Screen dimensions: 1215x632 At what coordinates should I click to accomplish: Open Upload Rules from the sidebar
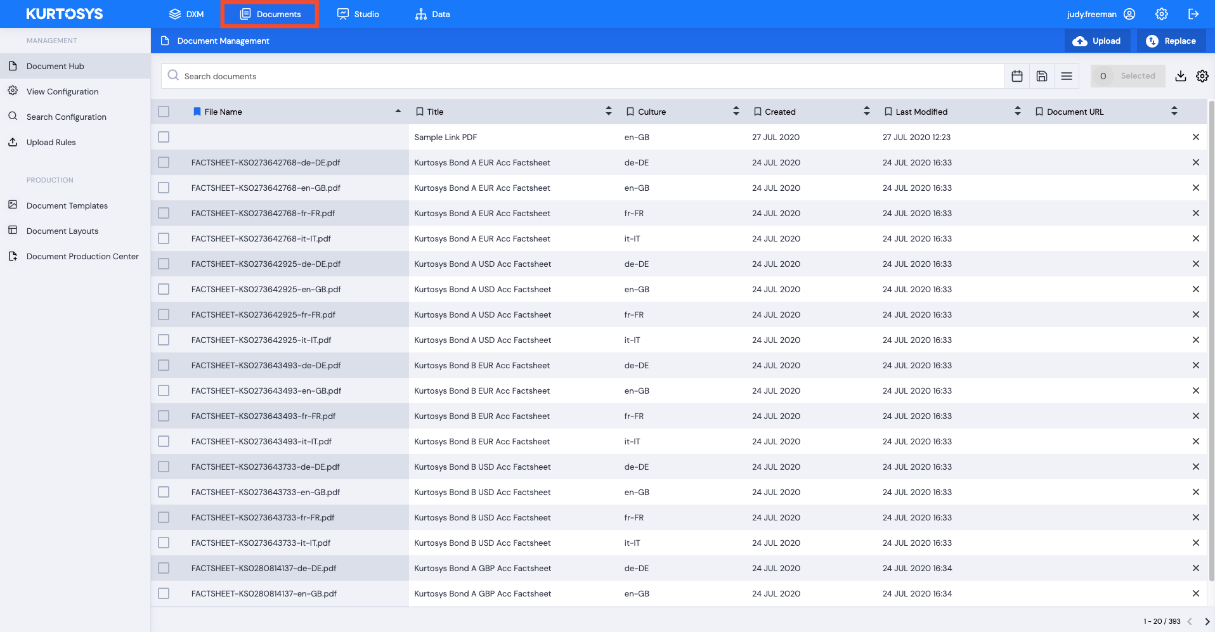point(51,142)
